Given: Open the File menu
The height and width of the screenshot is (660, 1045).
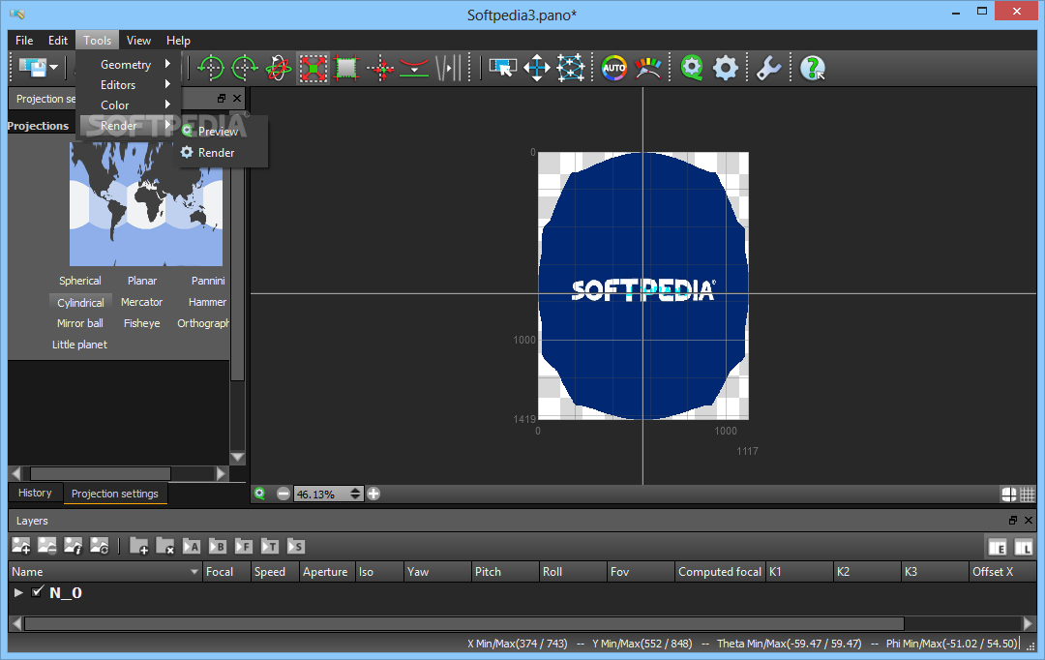Looking at the screenshot, I should click(x=24, y=40).
